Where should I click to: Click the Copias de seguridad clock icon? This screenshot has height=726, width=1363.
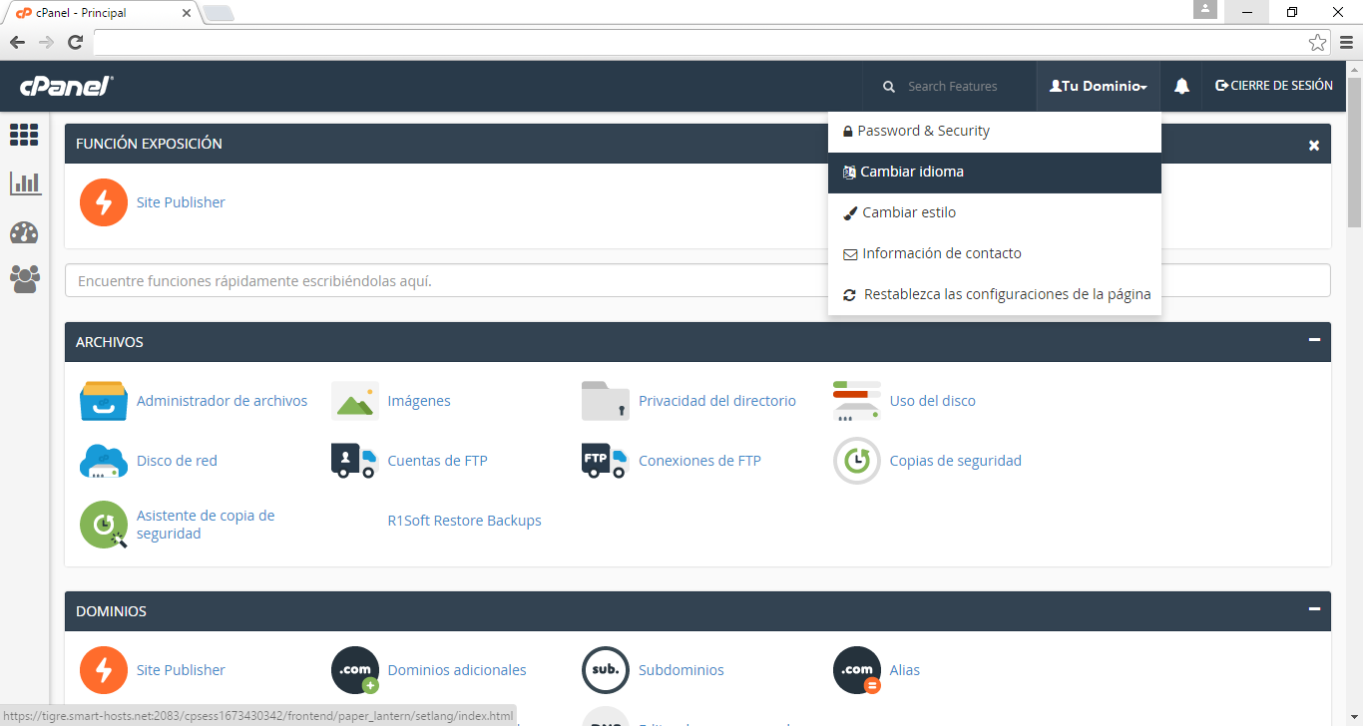point(856,461)
